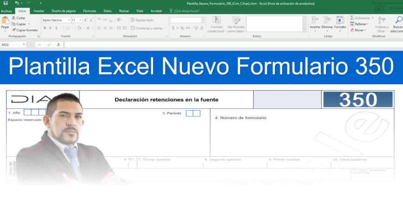This screenshot has height=200, width=403.
Task: Open the Archivo tab
Action: point(6,11)
